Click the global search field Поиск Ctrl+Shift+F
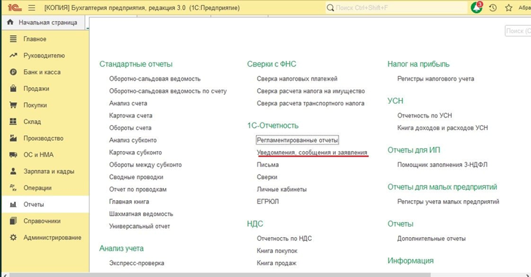This screenshot has height=277, width=531. coord(396,7)
